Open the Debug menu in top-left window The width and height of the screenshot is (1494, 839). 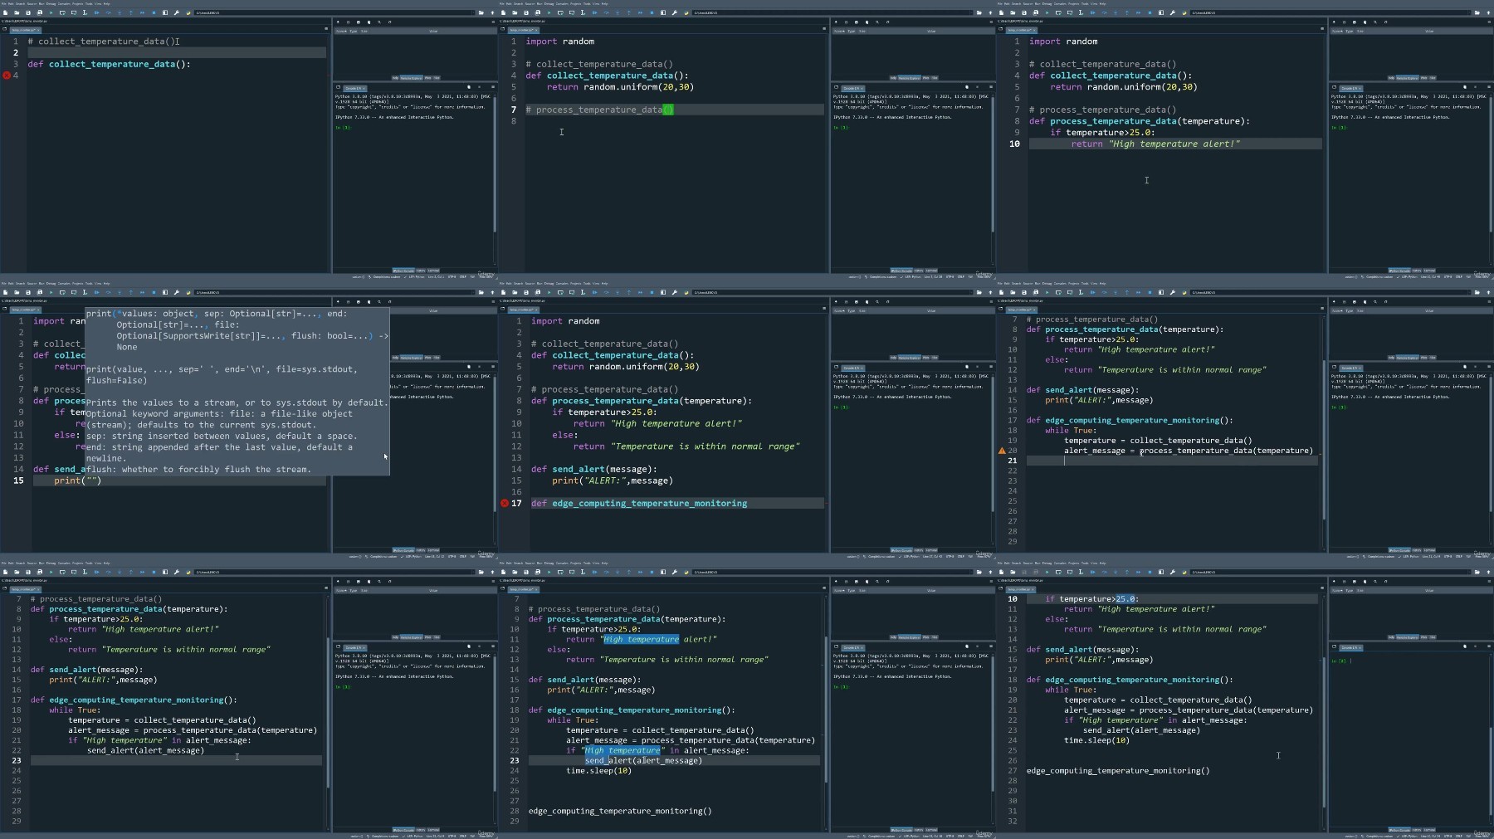click(51, 4)
